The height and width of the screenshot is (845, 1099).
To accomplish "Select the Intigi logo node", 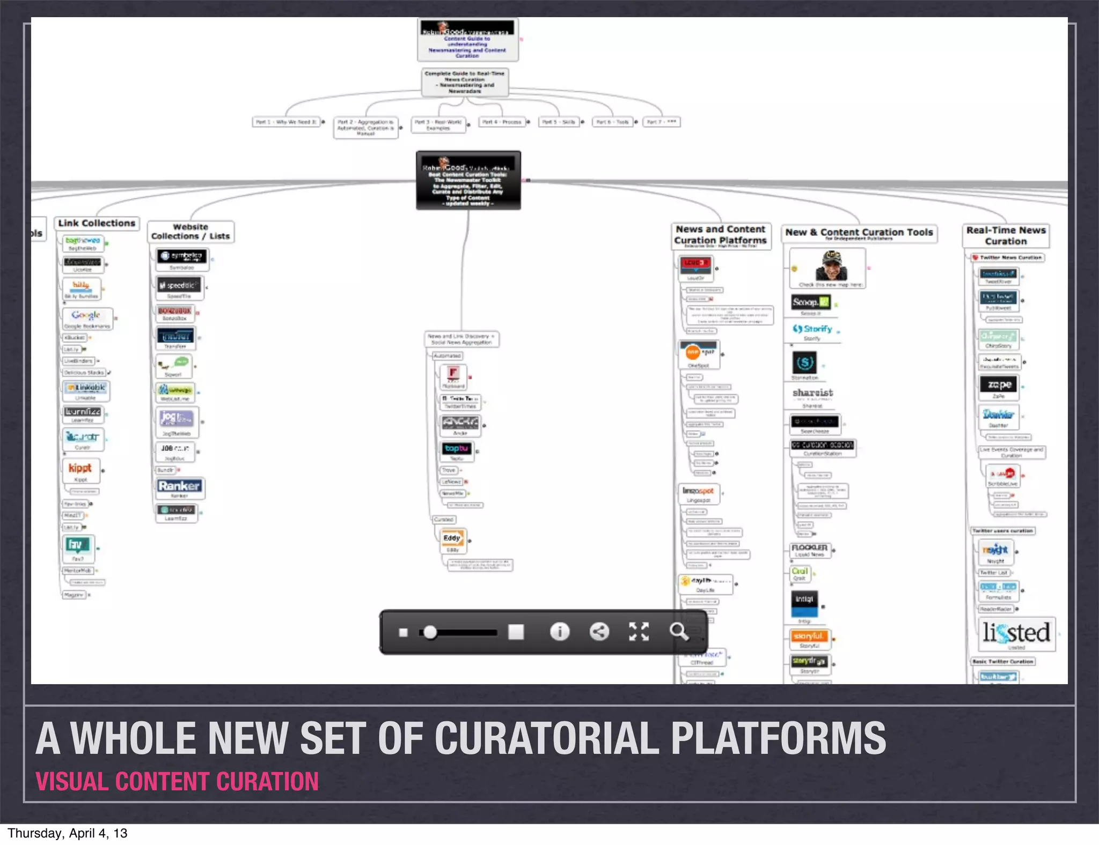I will (804, 606).
